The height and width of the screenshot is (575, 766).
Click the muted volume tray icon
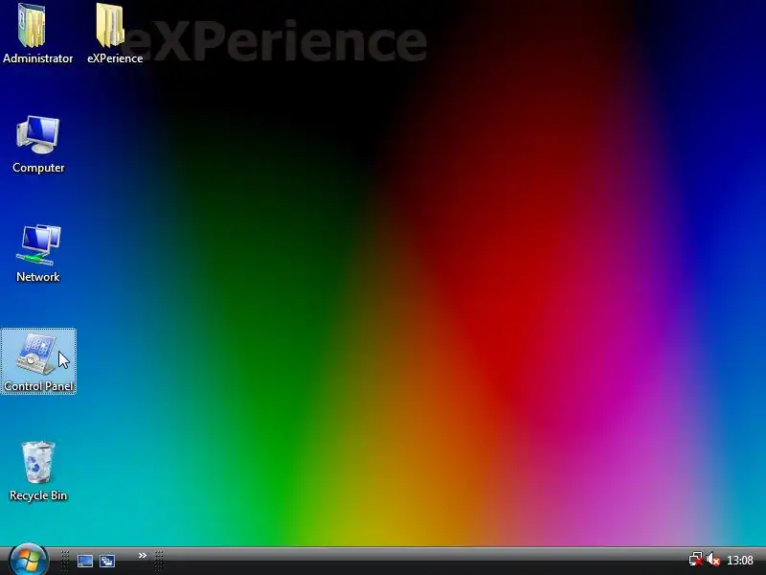pyautogui.click(x=712, y=560)
